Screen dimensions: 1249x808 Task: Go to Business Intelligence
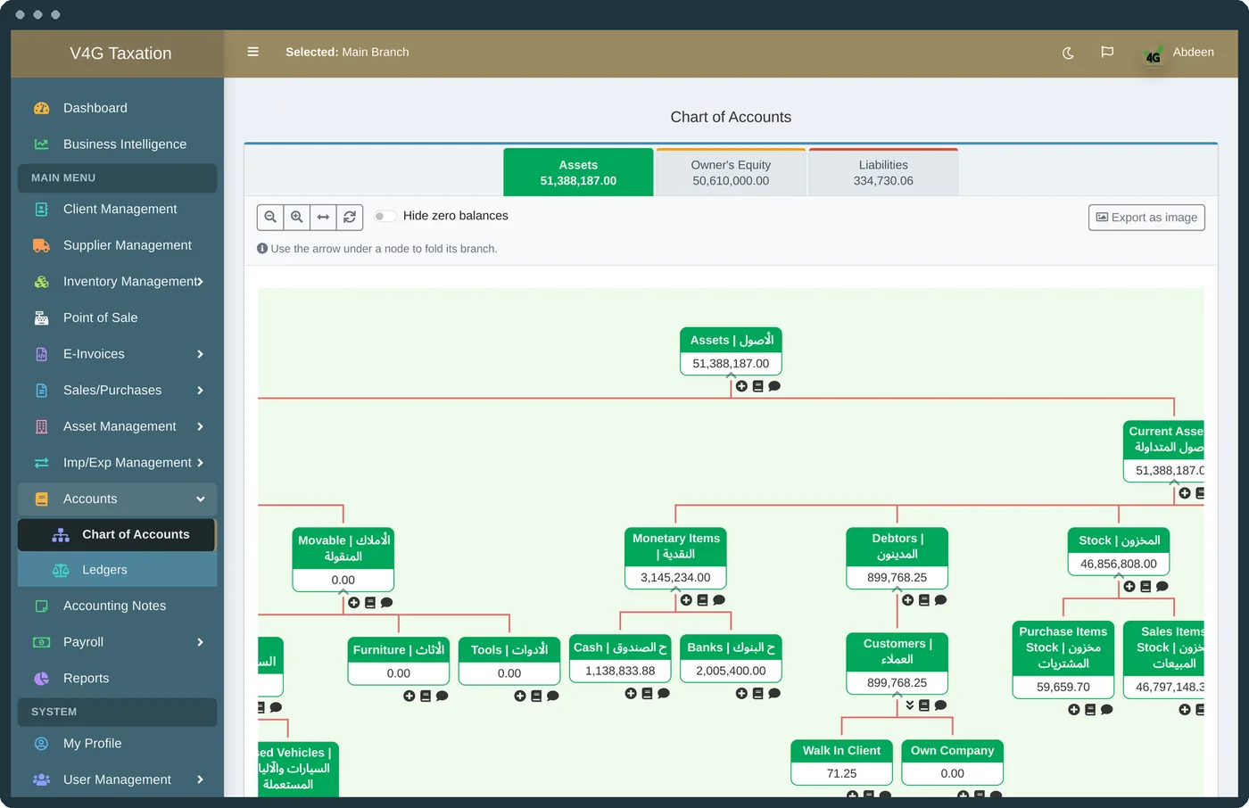[118, 144]
